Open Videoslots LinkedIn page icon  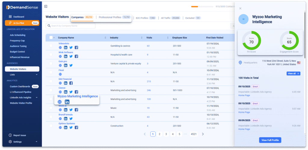66,47
